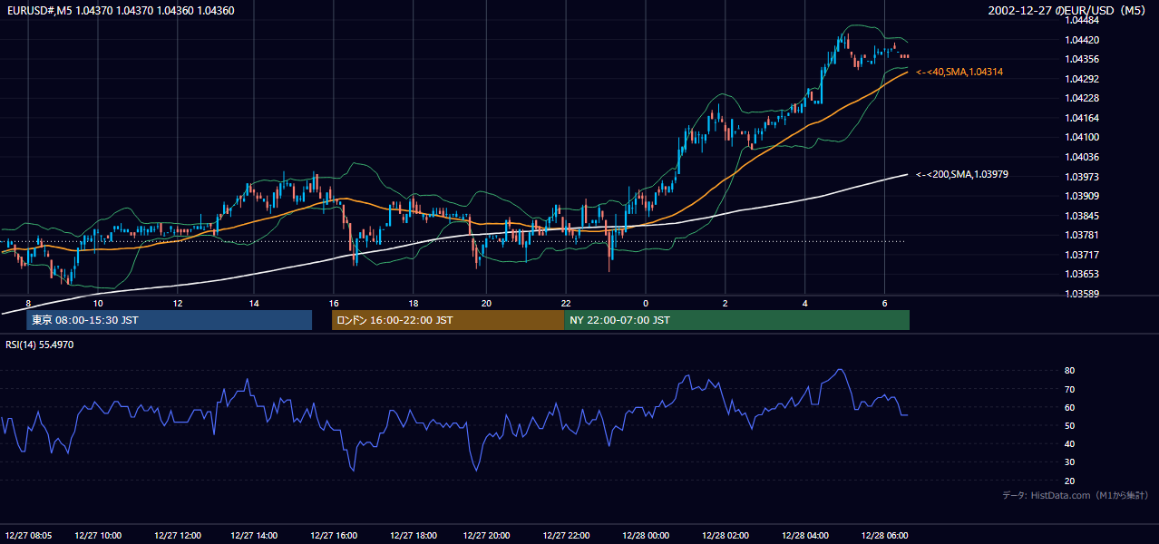Click hour marker 8 under price chart
Viewport: 1159px width, 544px height.
tap(28, 303)
